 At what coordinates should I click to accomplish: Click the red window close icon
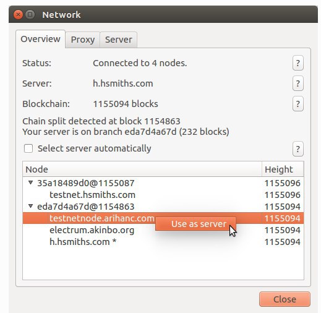tap(18, 15)
